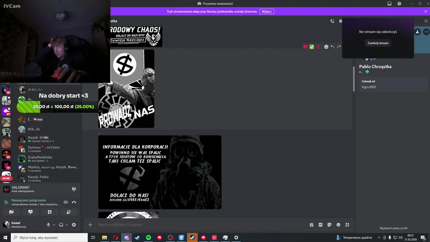
Task: Open DM with SrakaMadafaka
Action: [x=49, y=159]
